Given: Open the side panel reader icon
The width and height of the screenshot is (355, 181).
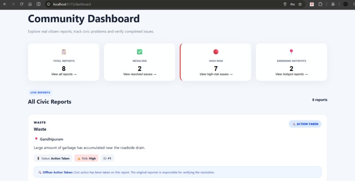Looking at the screenshot, I should pos(38,4).
